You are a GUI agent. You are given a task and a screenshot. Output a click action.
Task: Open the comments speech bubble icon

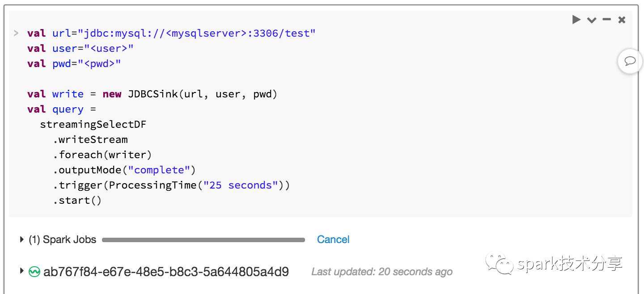[630, 61]
